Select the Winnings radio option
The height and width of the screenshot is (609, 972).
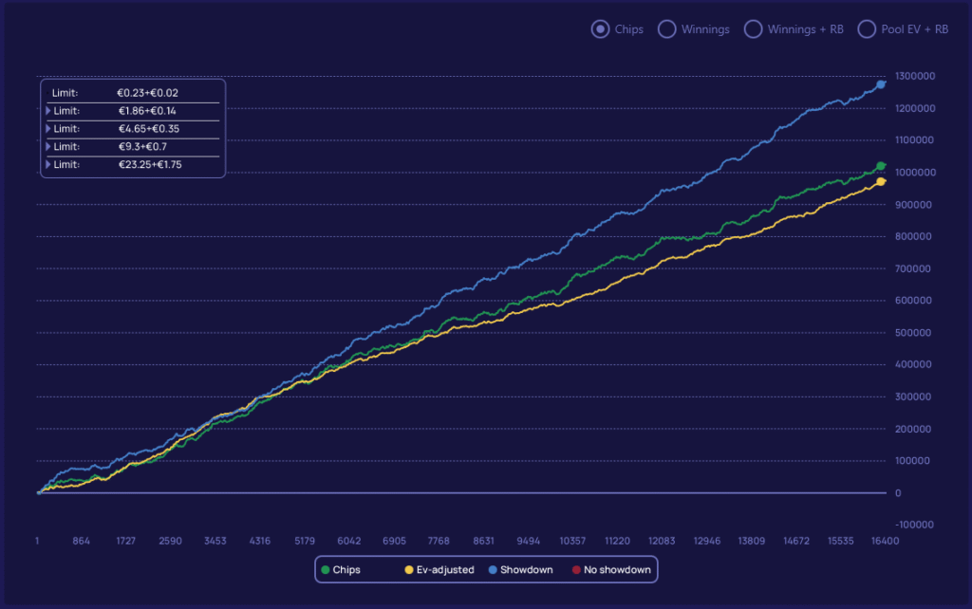(x=667, y=29)
